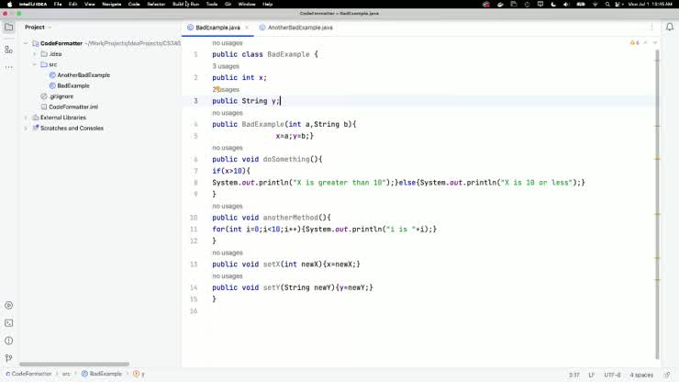Select BadExample class in project tree
The height and width of the screenshot is (382, 679).
[73, 85]
